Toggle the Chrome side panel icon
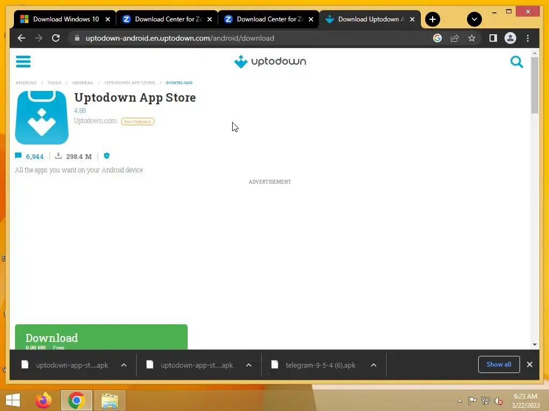The image size is (549, 411). coord(493,38)
